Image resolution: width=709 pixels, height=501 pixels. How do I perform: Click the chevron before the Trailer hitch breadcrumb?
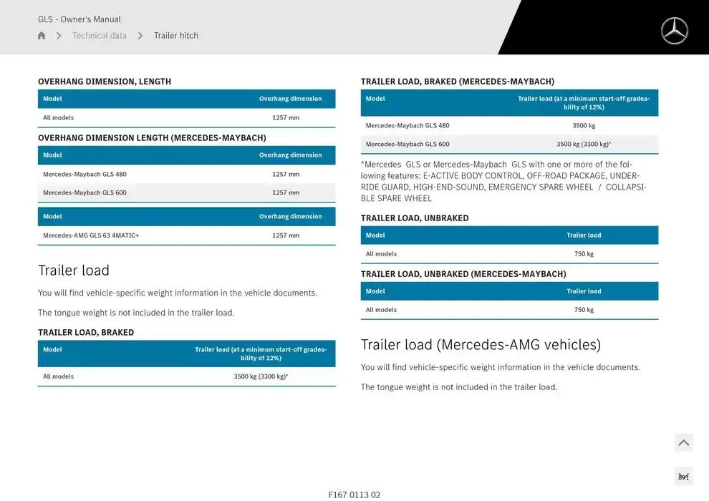coord(140,36)
